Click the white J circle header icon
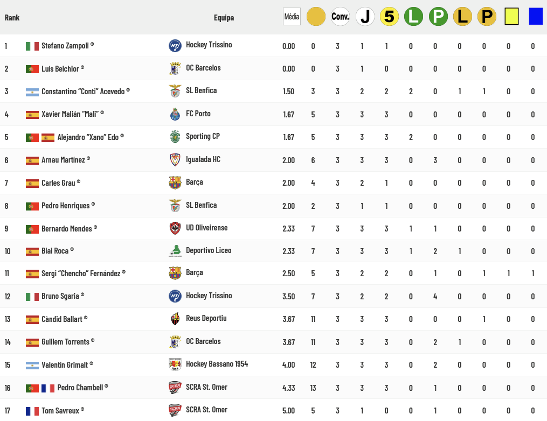Screen dimensions: 547x421 click(365, 17)
